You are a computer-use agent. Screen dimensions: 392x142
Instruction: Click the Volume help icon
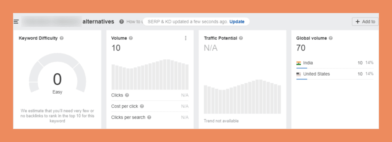(131, 38)
